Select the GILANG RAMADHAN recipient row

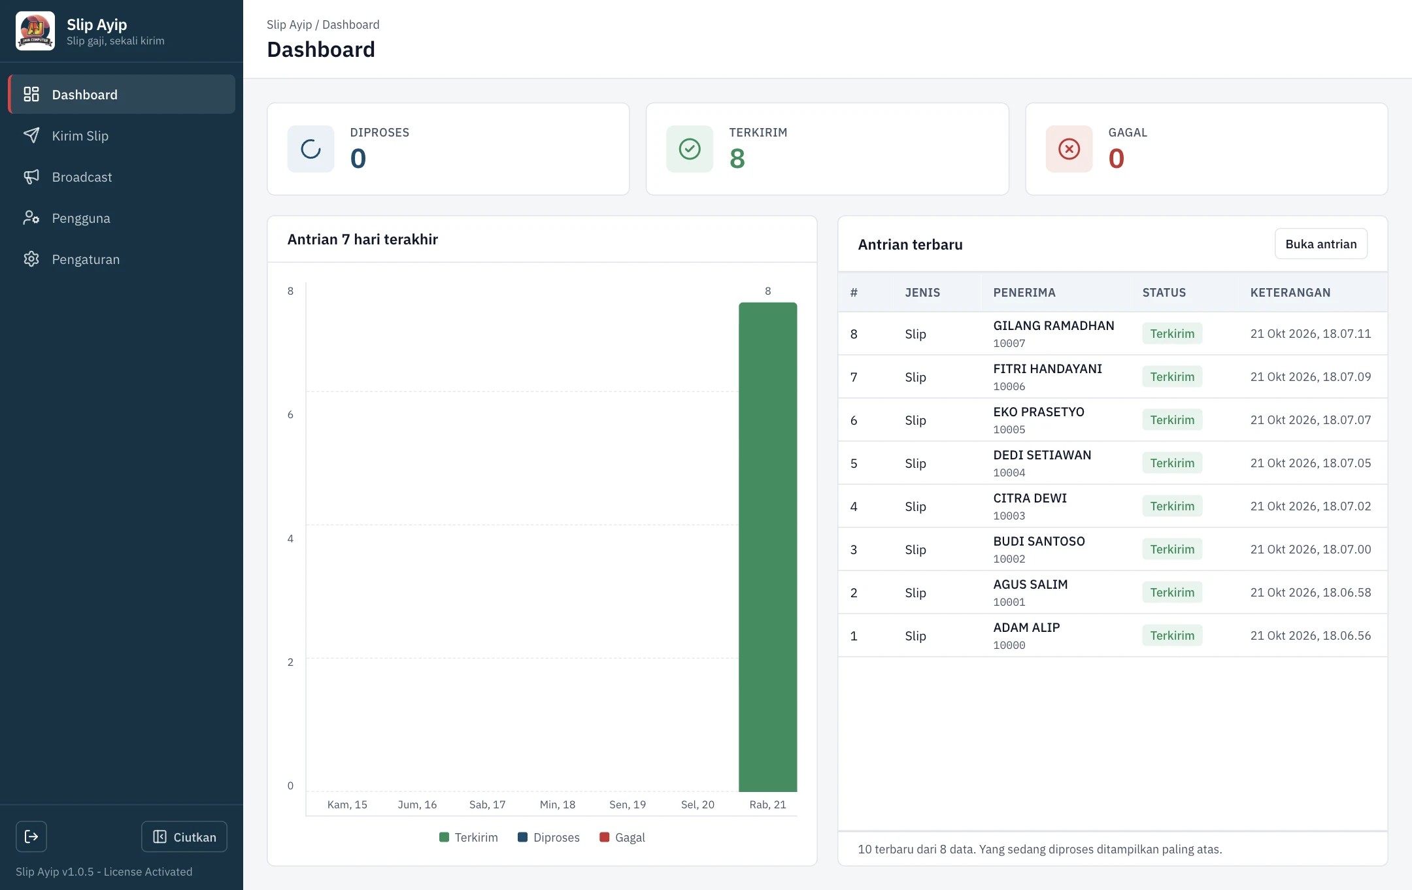1113,333
